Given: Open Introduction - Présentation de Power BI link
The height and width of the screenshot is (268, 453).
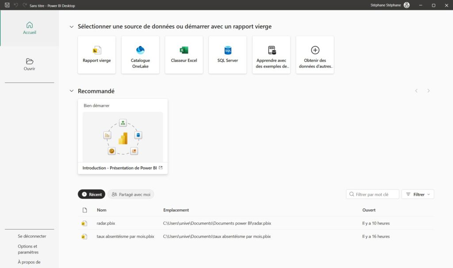Looking at the screenshot, I should coord(119,168).
